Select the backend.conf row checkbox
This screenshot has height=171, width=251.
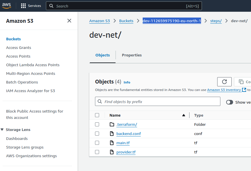(97, 134)
